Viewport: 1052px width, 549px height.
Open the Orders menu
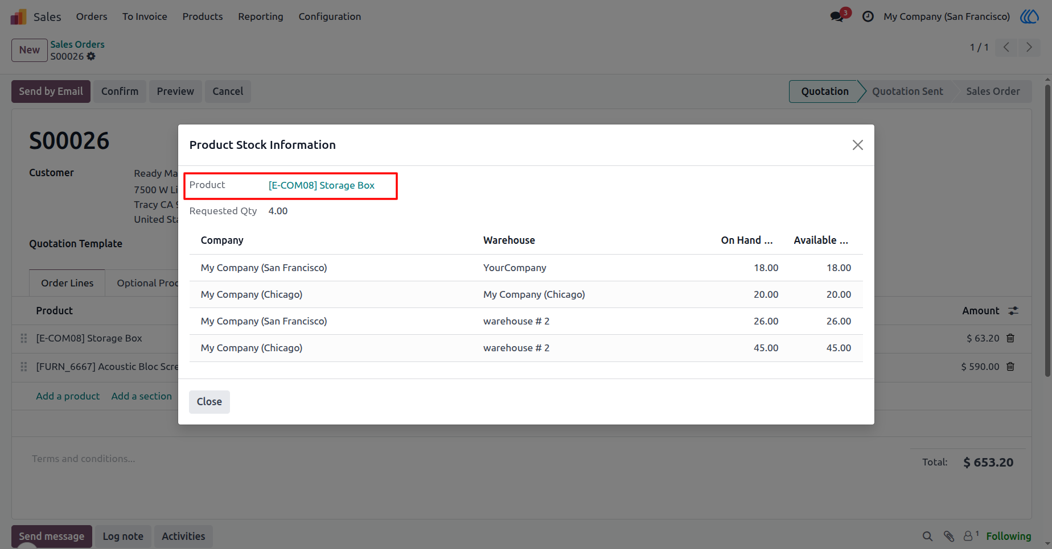tap(92, 16)
